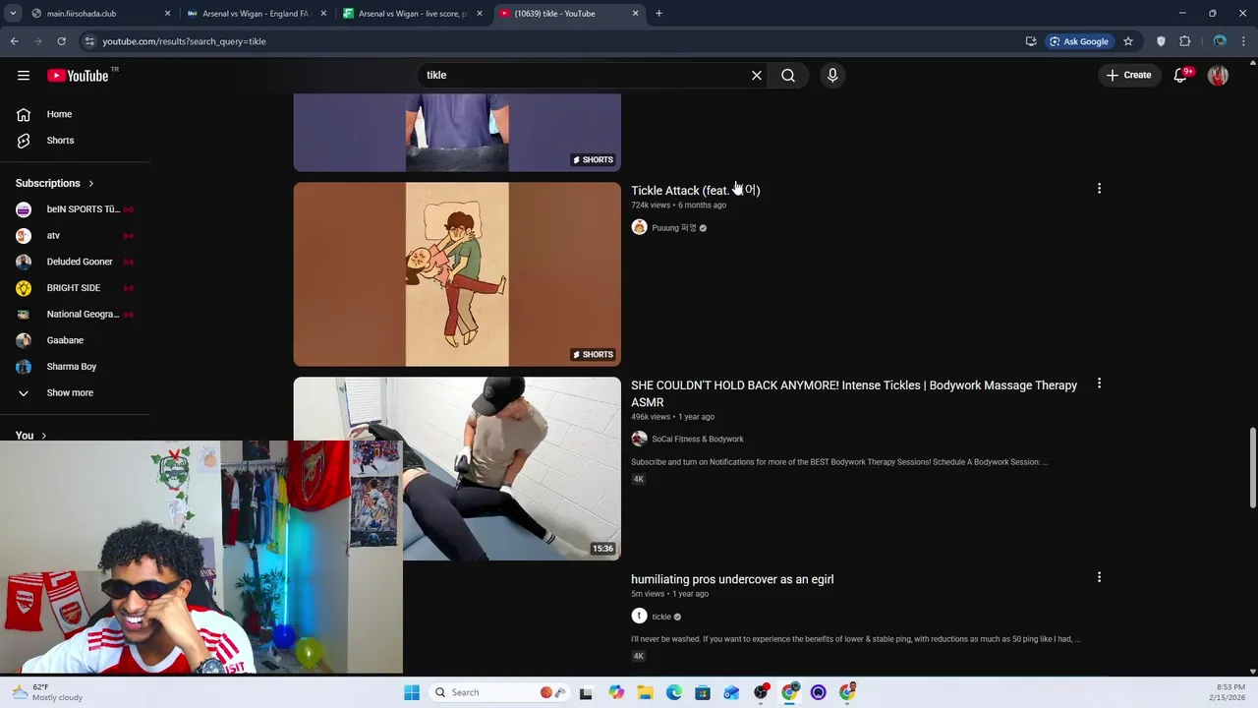Click the install app icon in address bar

tap(1031, 41)
